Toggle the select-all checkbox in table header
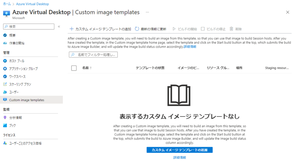The height and width of the screenshot is (165, 295). (x=74, y=68)
